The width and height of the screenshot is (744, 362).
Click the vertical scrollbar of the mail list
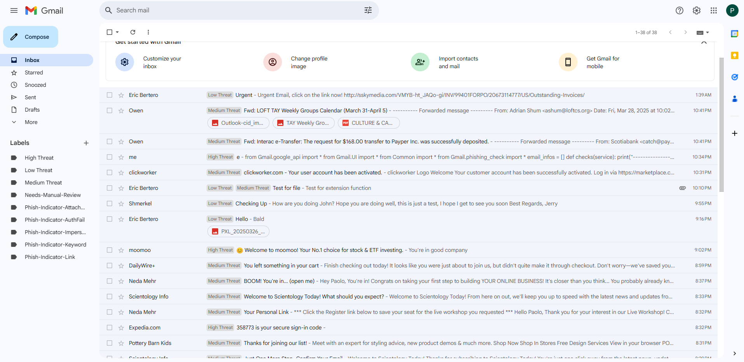(721, 125)
